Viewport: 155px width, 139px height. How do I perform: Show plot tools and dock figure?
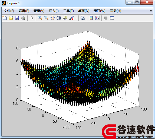coord(112,18)
